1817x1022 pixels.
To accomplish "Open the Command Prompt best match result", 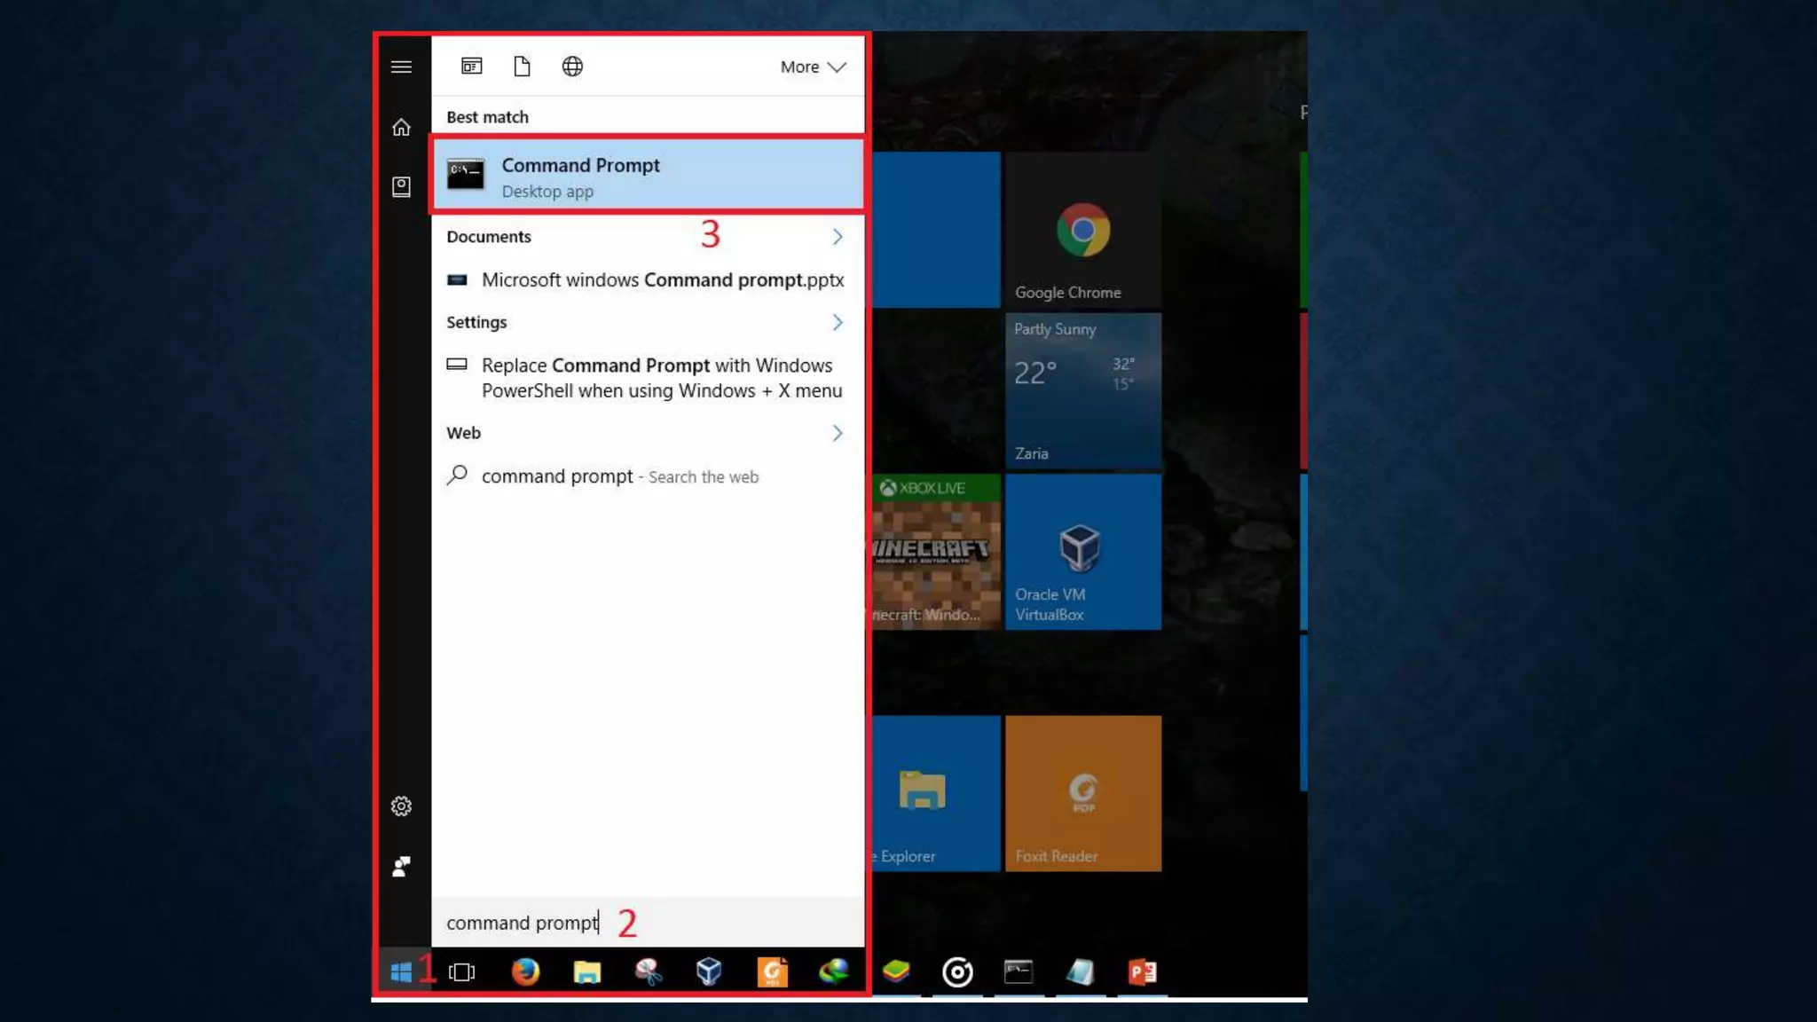I will [x=648, y=176].
